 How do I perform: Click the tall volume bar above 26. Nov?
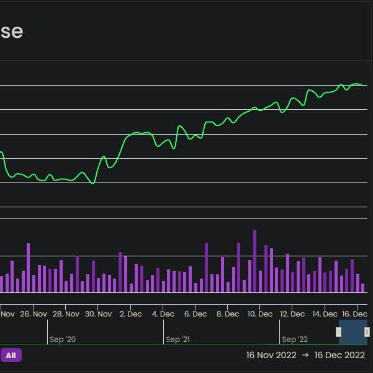(x=29, y=267)
